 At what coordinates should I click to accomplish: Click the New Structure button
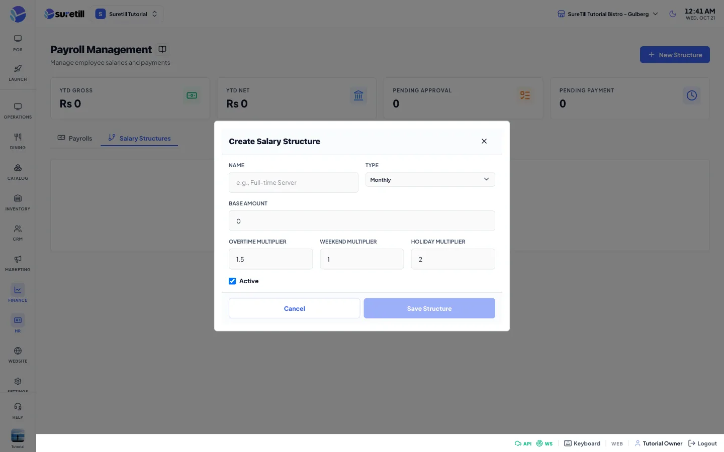(x=675, y=55)
